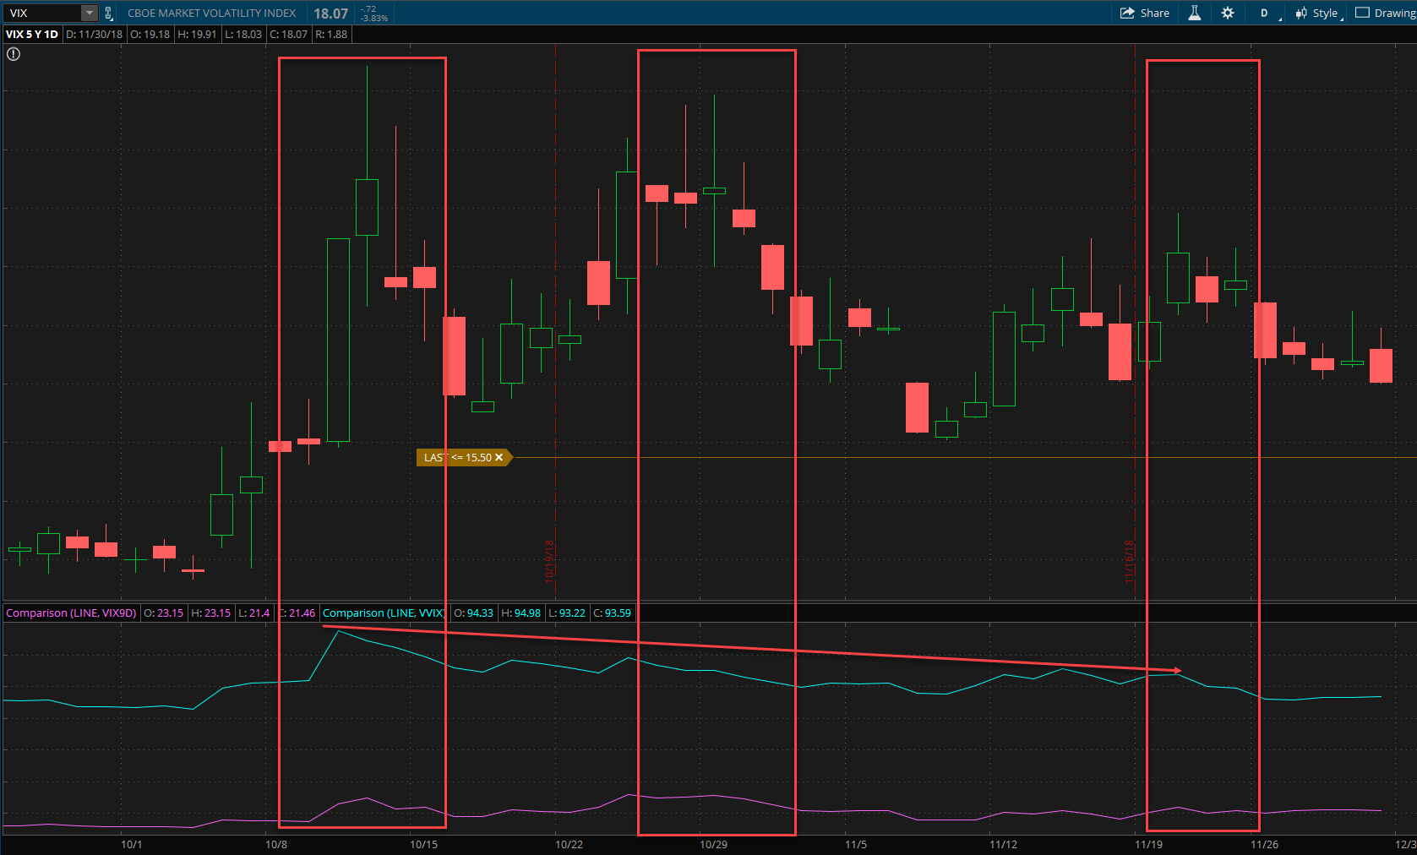Remove the LAST <= 15.50 alert

point(499,458)
